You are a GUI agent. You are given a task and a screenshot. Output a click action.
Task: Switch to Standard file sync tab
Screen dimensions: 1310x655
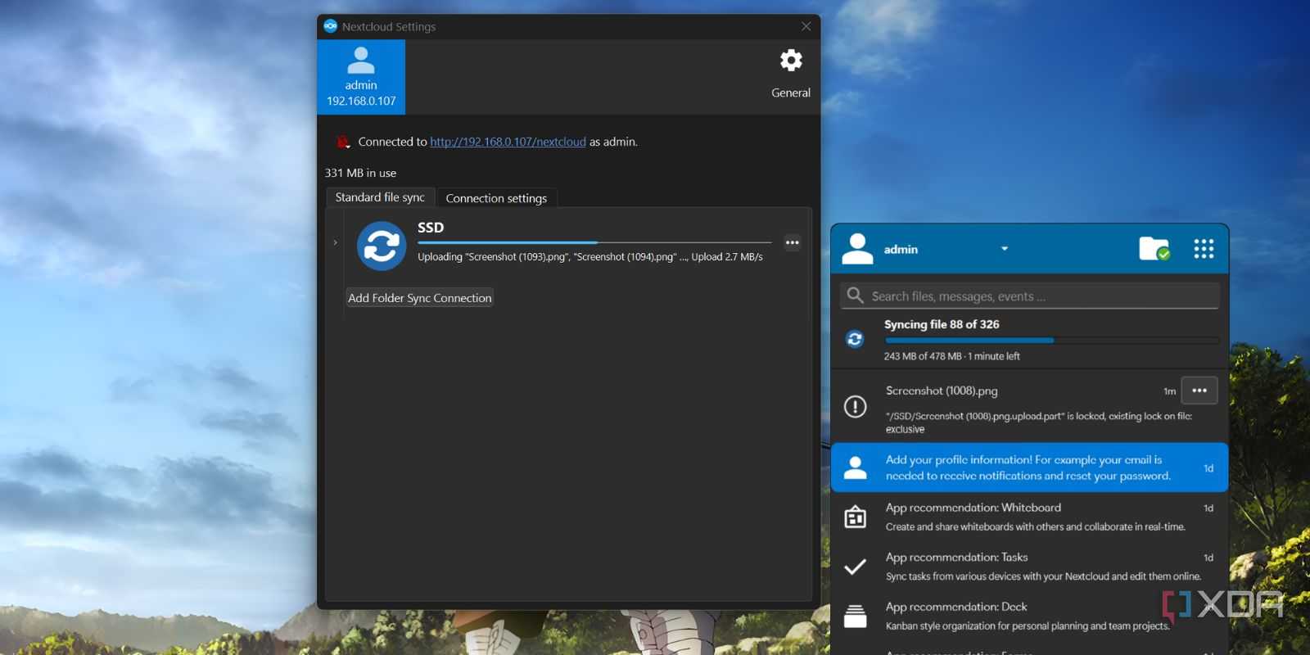coord(380,197)
